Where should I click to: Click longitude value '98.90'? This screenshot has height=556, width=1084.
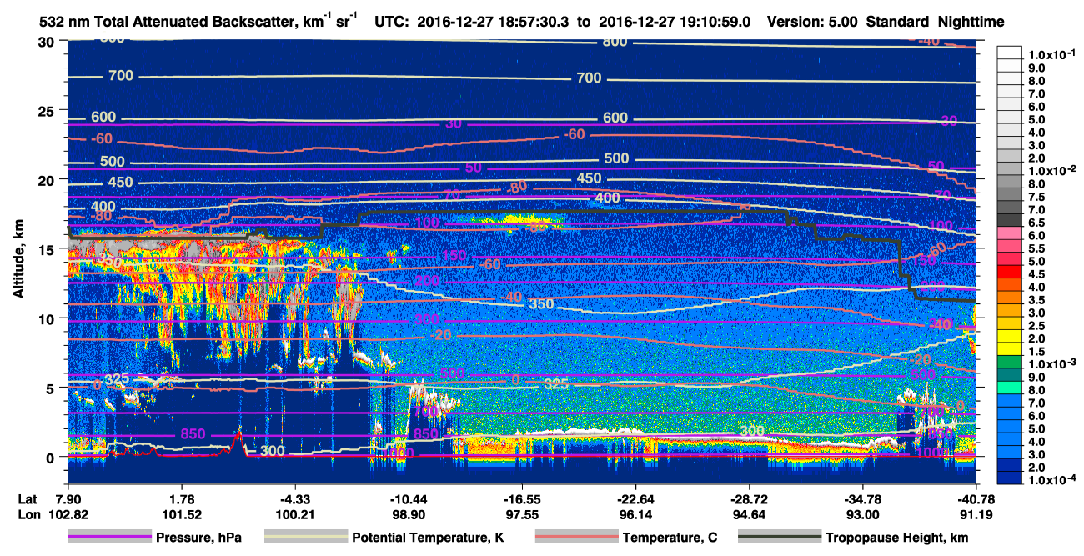point(408,515)
